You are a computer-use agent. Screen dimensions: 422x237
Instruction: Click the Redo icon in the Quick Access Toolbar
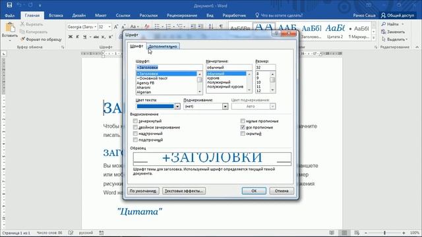pos(30,5)
